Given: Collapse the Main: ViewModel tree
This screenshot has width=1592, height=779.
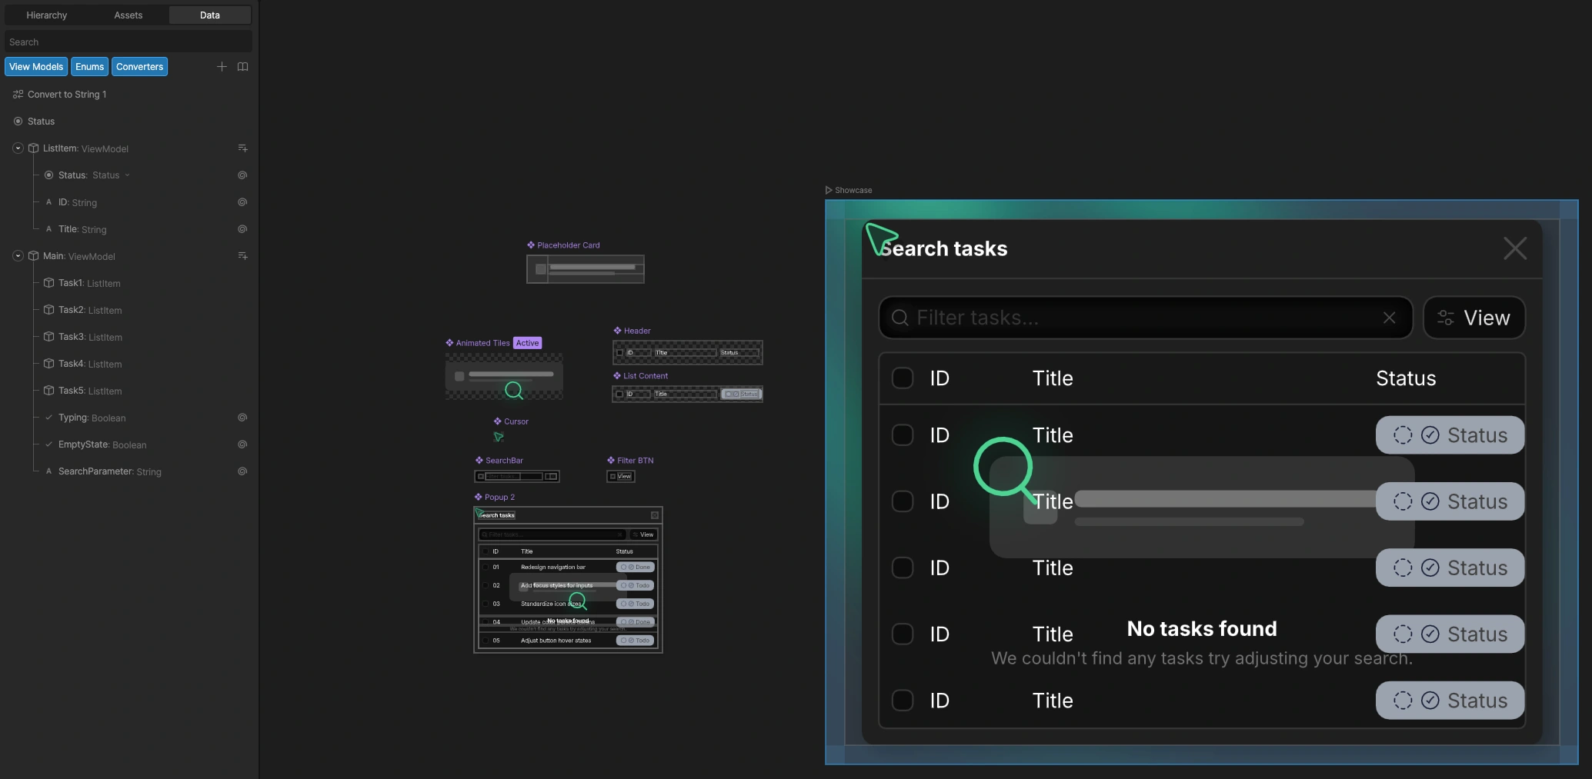Looking at the screenshot, I should [18, 256].
